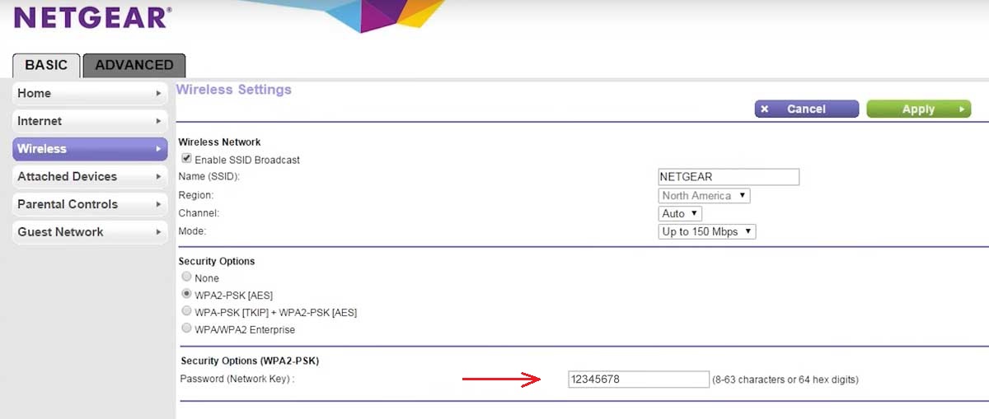
Task: Open the Region dropdown
Action: click(x=705, y=196)
